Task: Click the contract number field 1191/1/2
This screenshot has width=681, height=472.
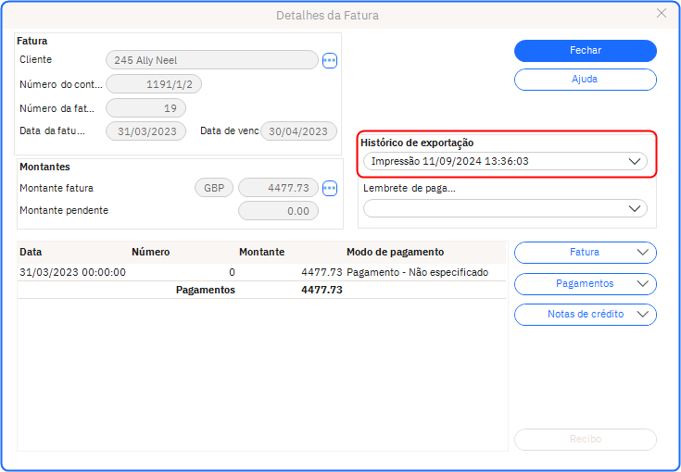Action: point(154,84)
